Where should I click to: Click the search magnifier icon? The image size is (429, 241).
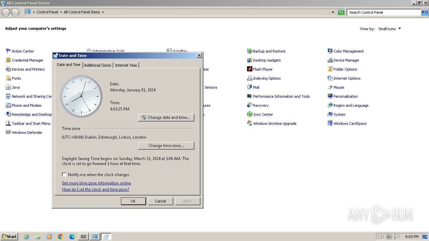pos(425,12)
